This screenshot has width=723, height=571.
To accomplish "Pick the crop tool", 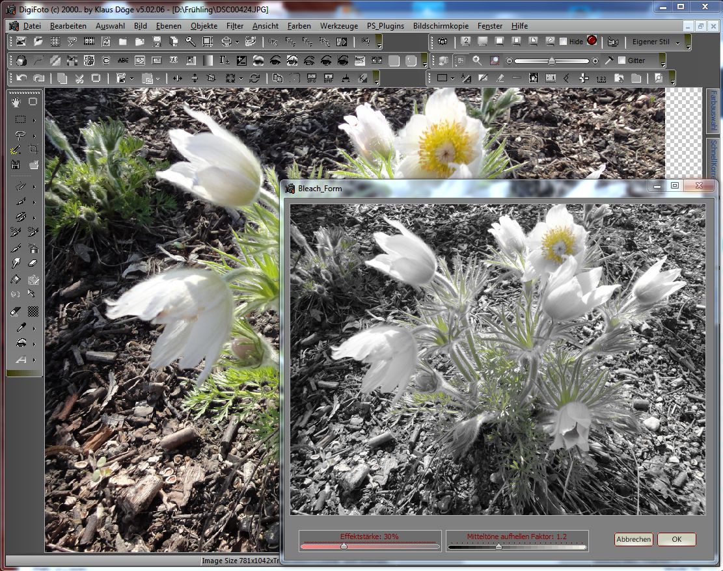I will click(x=33, y=149).
